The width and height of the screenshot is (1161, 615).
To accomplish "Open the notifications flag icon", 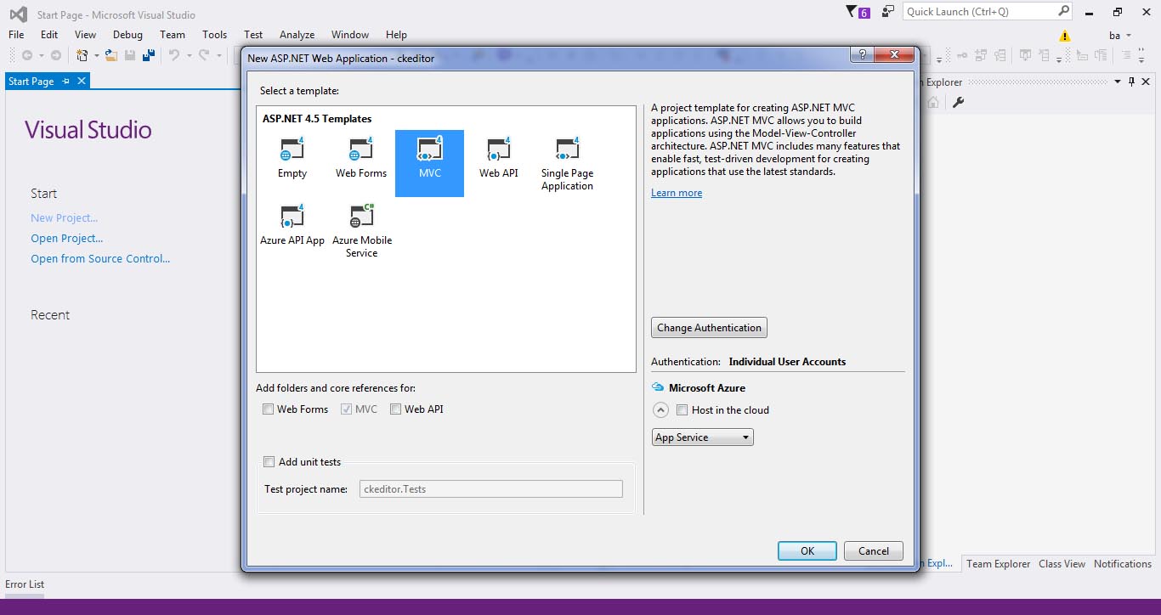I will [852, 12].
